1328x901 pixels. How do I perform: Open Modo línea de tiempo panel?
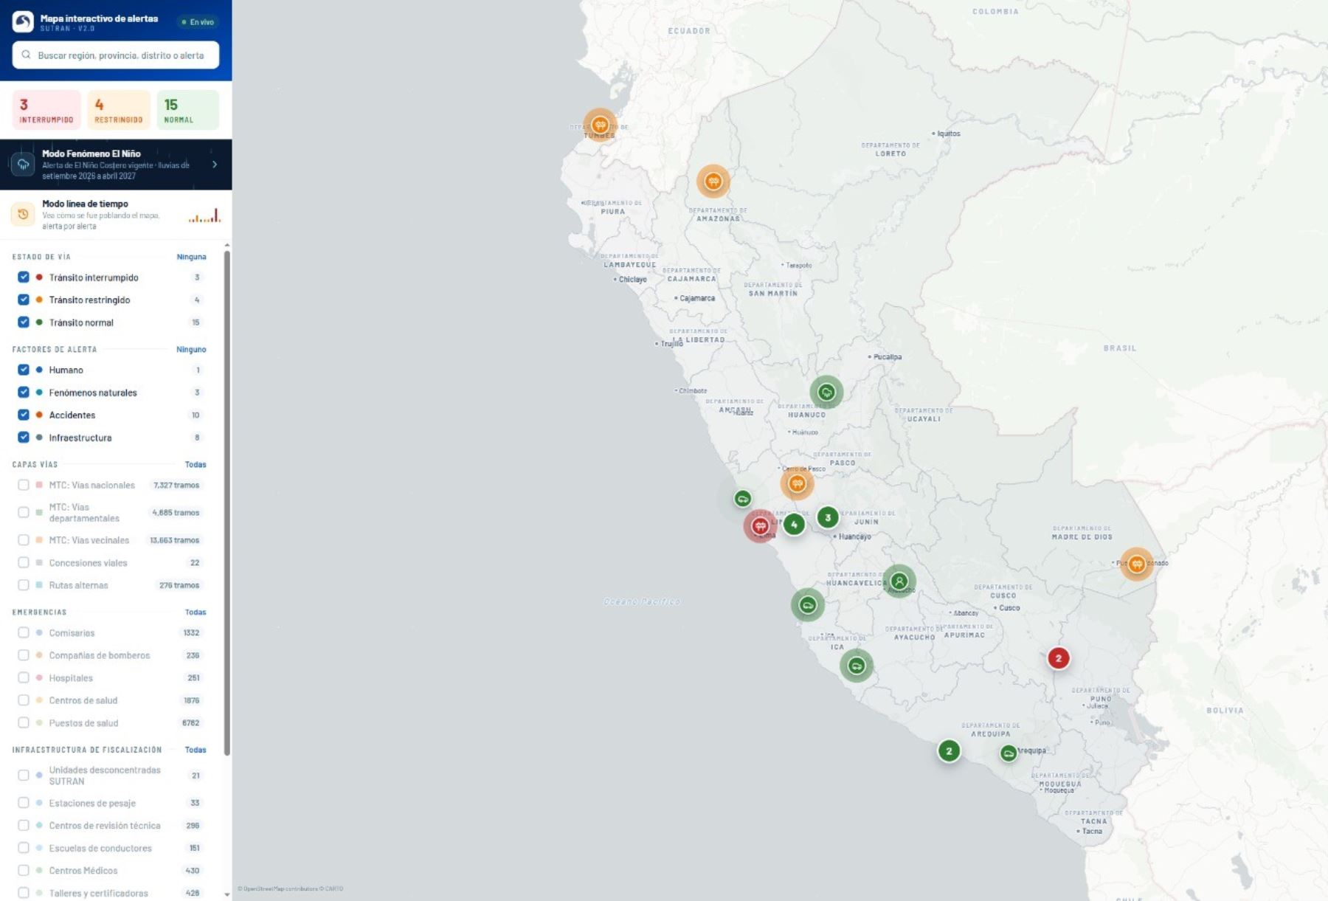[116, 215]
